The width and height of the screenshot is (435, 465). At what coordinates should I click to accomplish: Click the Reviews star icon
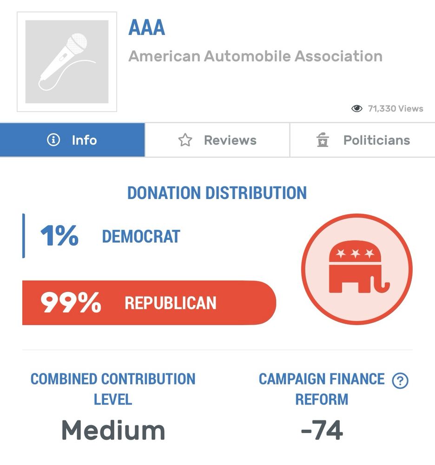point(185,140)
